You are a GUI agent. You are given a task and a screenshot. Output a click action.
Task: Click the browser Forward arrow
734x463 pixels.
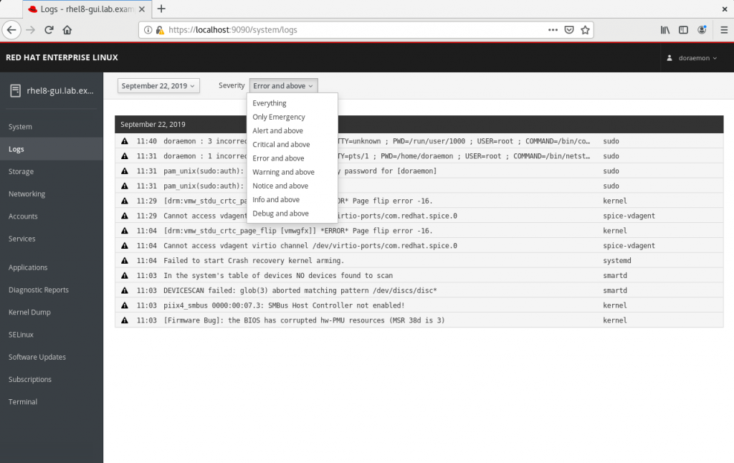(x=30, y=30)
